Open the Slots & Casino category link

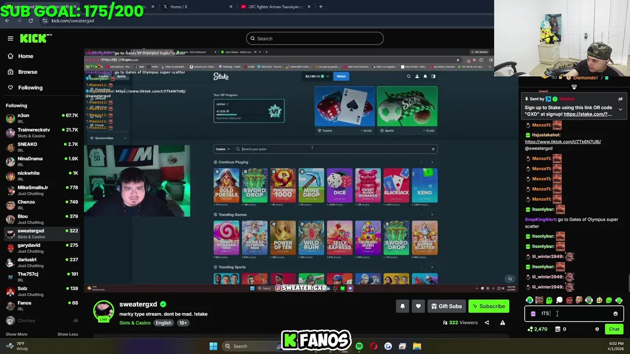(x=135, y=323)
